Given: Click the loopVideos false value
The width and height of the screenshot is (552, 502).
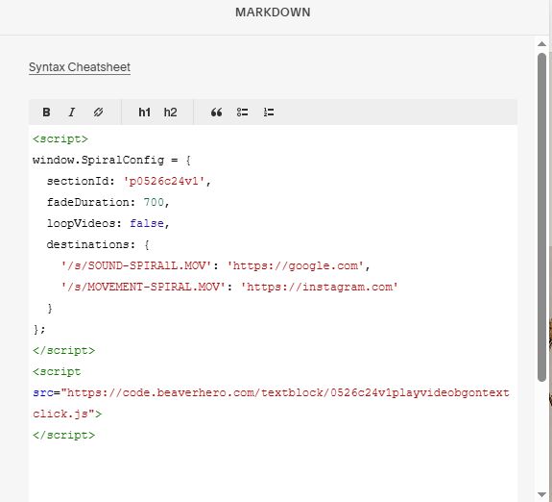Looking at the screenshot, I should (x=147, y=223).
